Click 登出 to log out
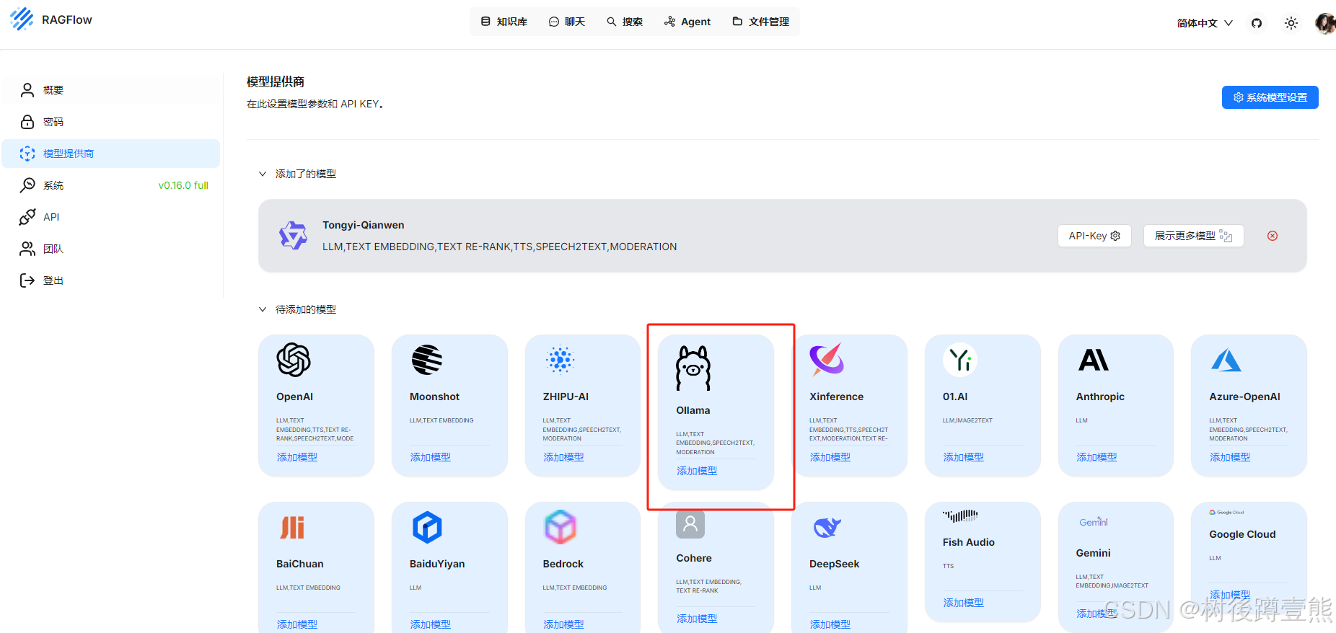The width and height of the screenshot is (1336, 633). coord(111,280)
